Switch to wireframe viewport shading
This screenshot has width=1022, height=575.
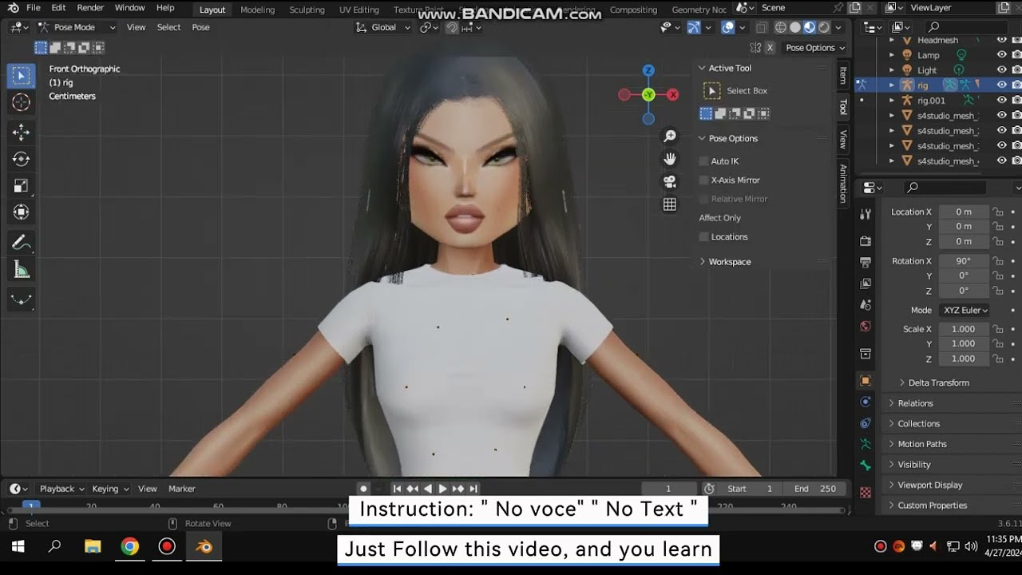[x=781, y=27]
